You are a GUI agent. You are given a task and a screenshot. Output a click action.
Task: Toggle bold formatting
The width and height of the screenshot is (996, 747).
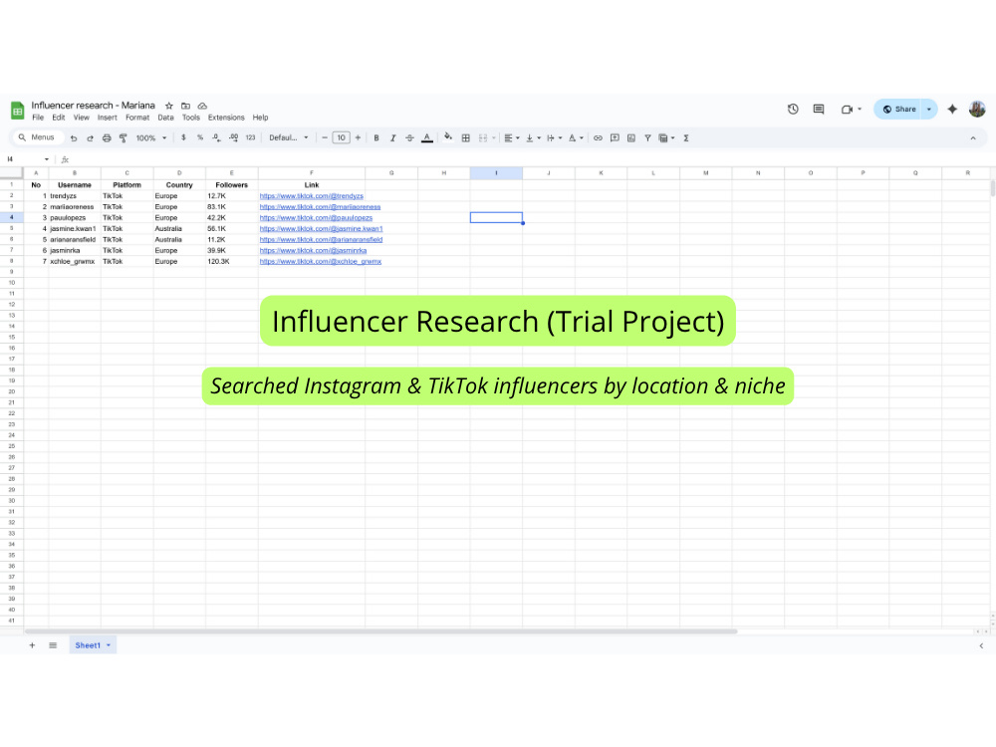tap(376, 137)
